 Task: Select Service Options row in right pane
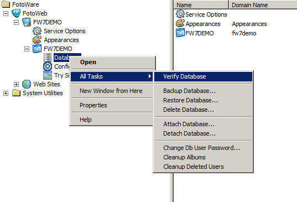pos(206,14)
